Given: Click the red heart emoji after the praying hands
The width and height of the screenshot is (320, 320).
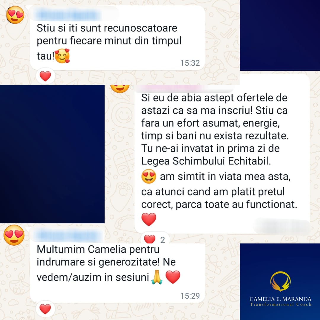Looking at the screenshot, I should pos(173,277).
